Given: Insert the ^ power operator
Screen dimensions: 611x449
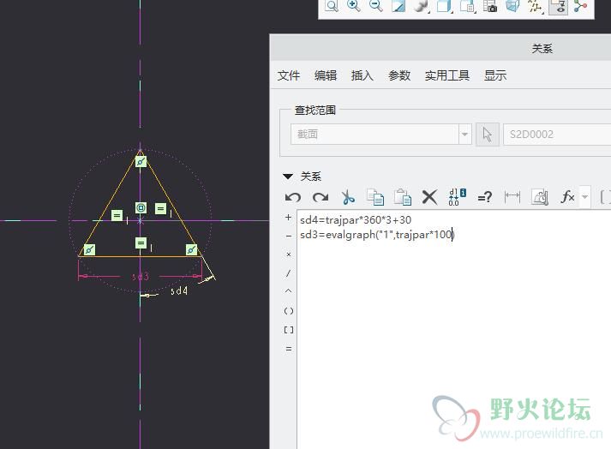Looking at the screenshot, I should [x=288, y=291].
